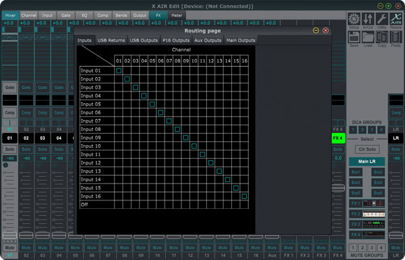Screen dimensions: 405x260
Task: Click the Save floppy disk icon
Action: pos(354,37)
